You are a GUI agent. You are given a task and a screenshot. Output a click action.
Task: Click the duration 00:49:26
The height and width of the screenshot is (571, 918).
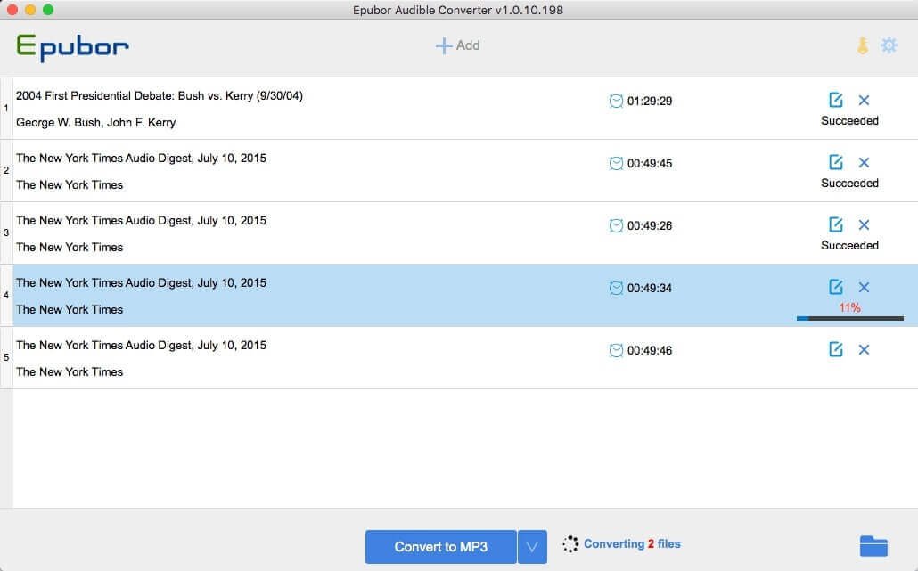(650, 226)
